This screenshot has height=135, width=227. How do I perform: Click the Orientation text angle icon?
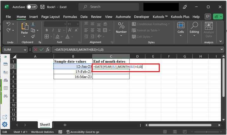pos(99,36)
